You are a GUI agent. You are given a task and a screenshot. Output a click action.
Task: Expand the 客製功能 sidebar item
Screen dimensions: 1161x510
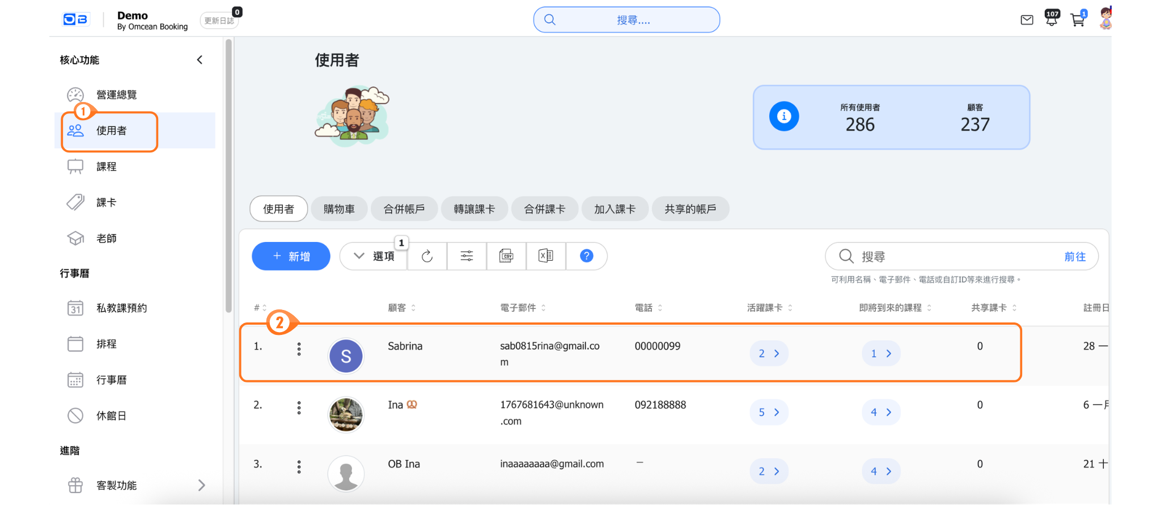click(x=201, y=485)
